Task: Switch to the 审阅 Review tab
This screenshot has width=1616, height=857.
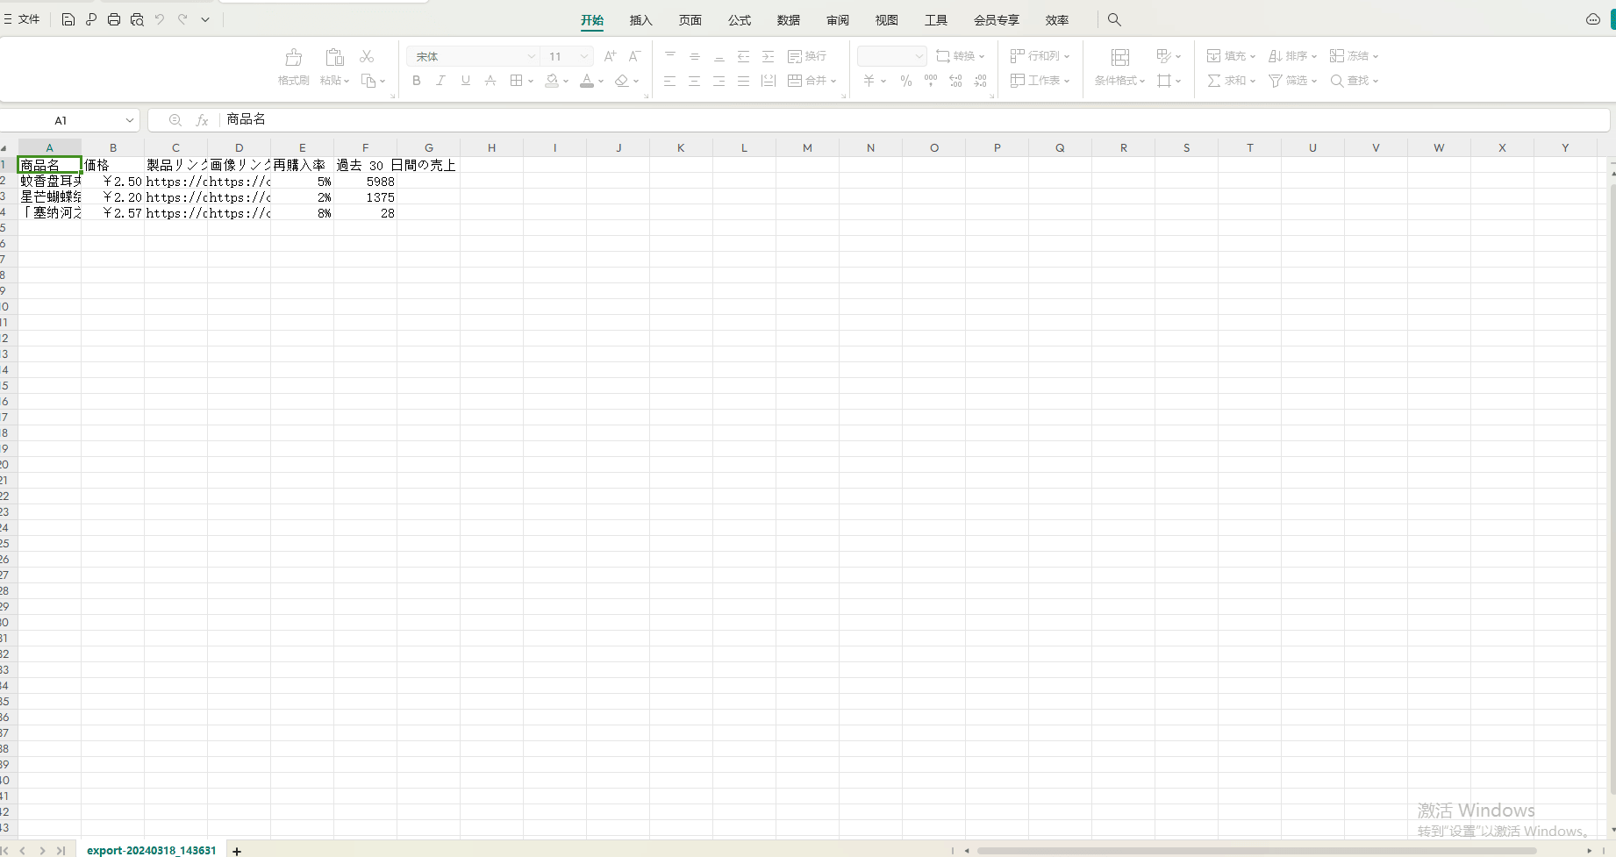Action: [x=838, y=20]
